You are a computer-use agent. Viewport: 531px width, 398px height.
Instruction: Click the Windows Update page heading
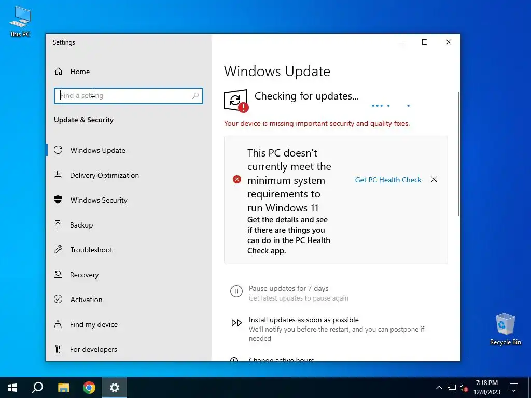[277, 71]
